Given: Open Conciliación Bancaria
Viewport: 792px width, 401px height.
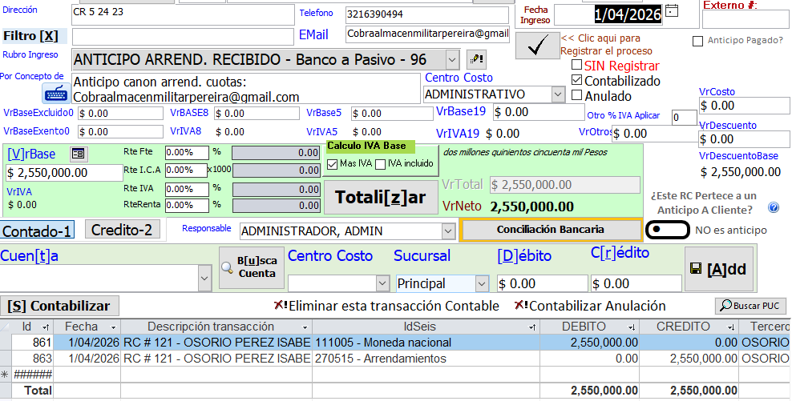Looking at the screenshot, I should tap(551, 230).
